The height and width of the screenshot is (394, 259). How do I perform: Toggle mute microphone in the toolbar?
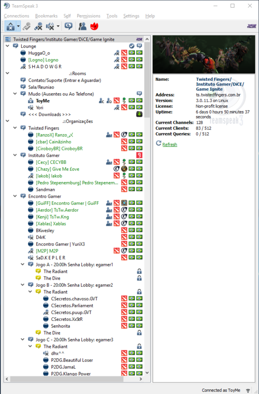[x=38, y=26]
